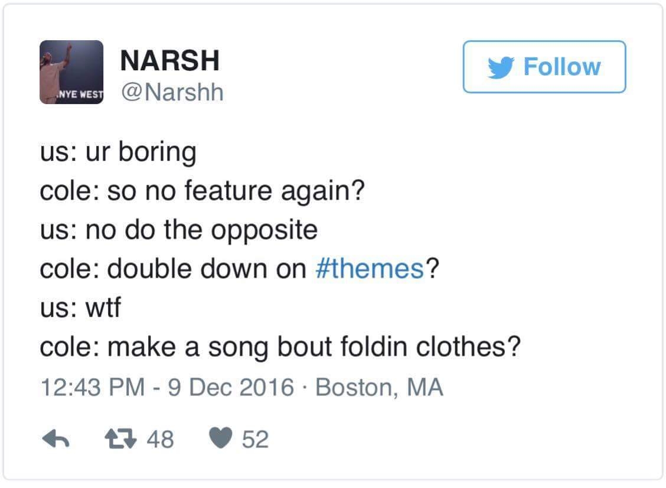The width and height of the screenshot is (666, 488).
Task: Click 'cole: double down on' text
Action: click(x=173, y=269)
